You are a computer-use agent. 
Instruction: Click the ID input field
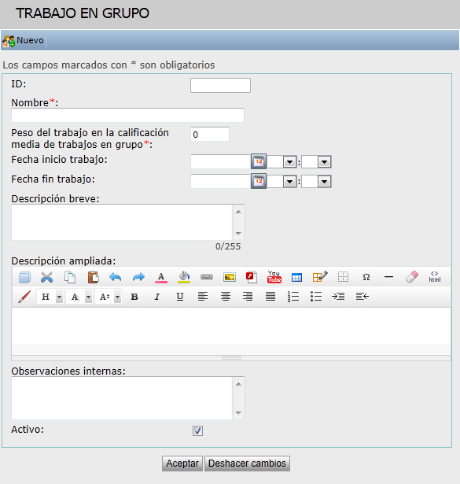[x=220, y=85]
